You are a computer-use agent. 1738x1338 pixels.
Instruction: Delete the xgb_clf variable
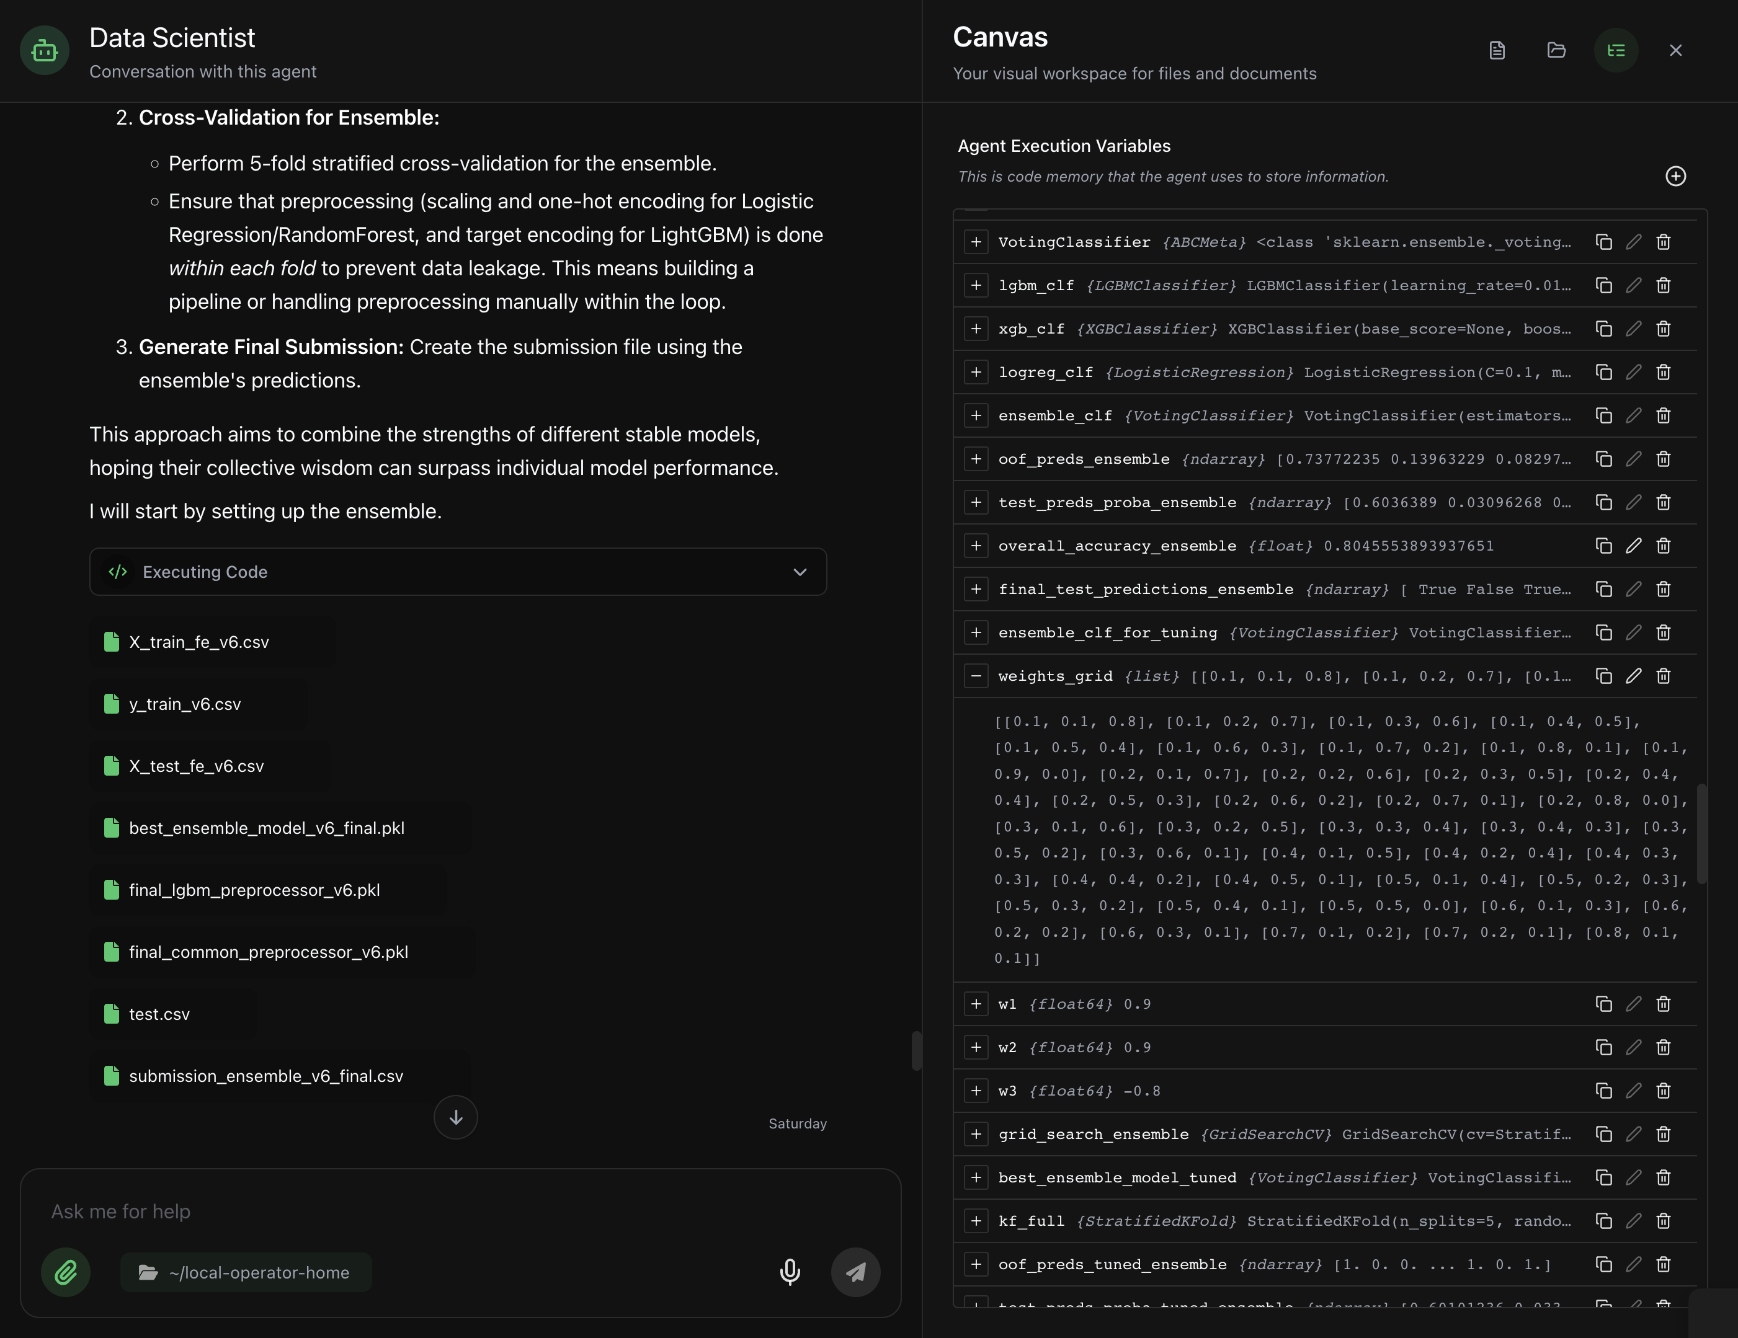click(x=1662, y=329)
